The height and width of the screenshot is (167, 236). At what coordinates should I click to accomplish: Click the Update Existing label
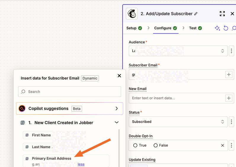(x=142, y=160)
